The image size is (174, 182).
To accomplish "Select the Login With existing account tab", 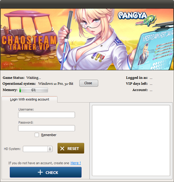I will pyautogui.click(x=29, y=100).
